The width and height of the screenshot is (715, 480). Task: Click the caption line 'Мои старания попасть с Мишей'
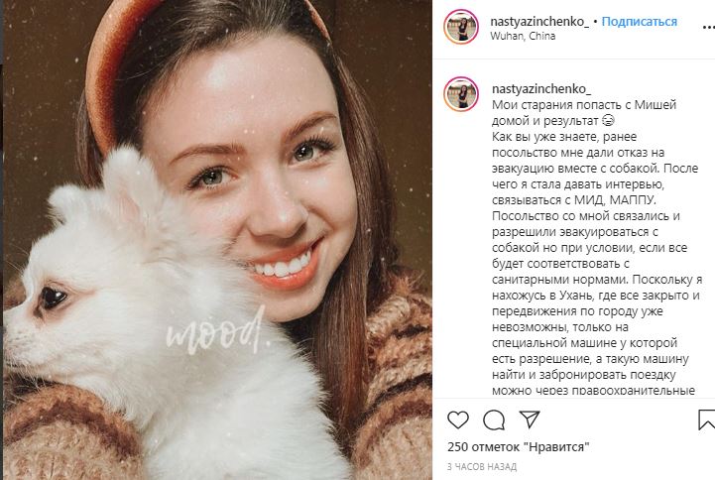click(584, 105)
